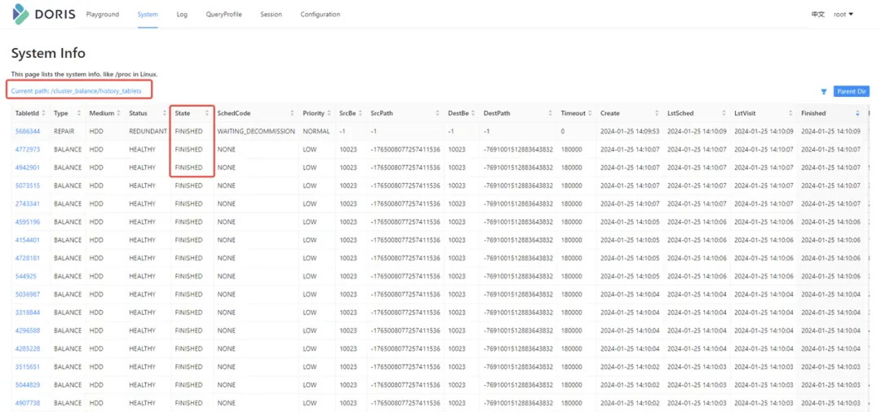Sort by the LstVisit column
This screenshot has width=881, height=412.
pyautogui.click(x=790, y=113)
